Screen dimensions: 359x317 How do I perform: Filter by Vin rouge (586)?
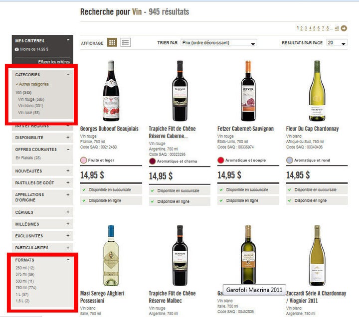pos(31,99)
